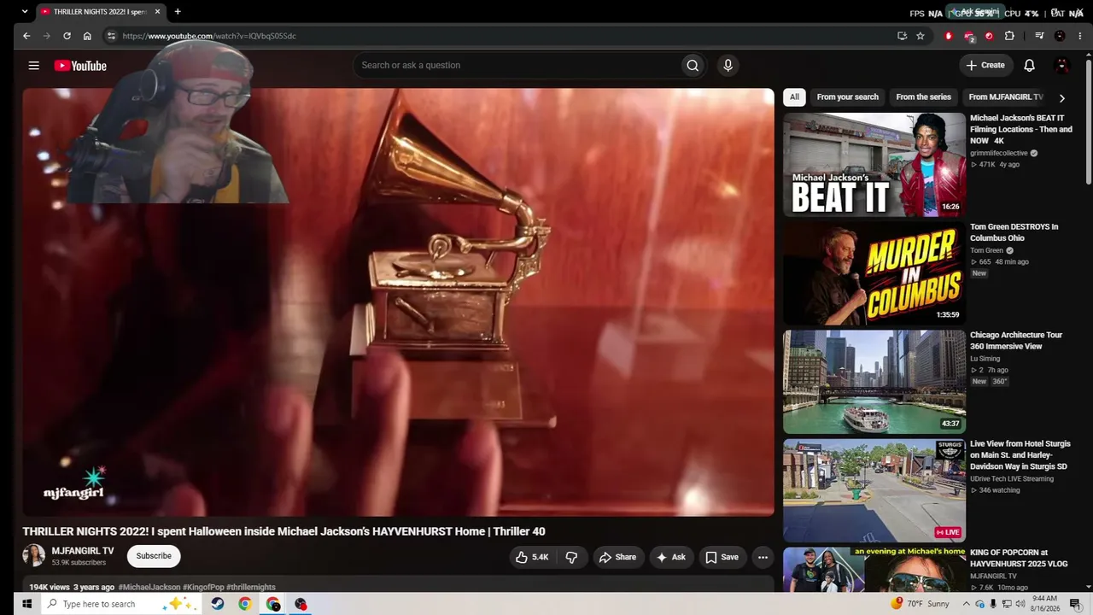The image size is (1093, 615).
Task: View site information in address bar
Action: [x=110, y=36]
